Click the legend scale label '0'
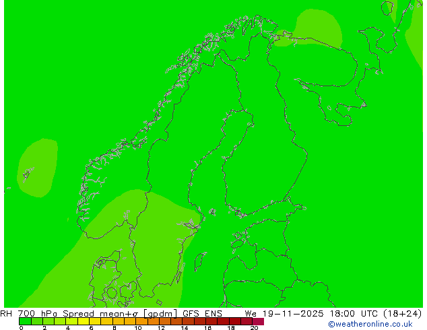Viewport: 427px width, 330px height. [22, 328]
